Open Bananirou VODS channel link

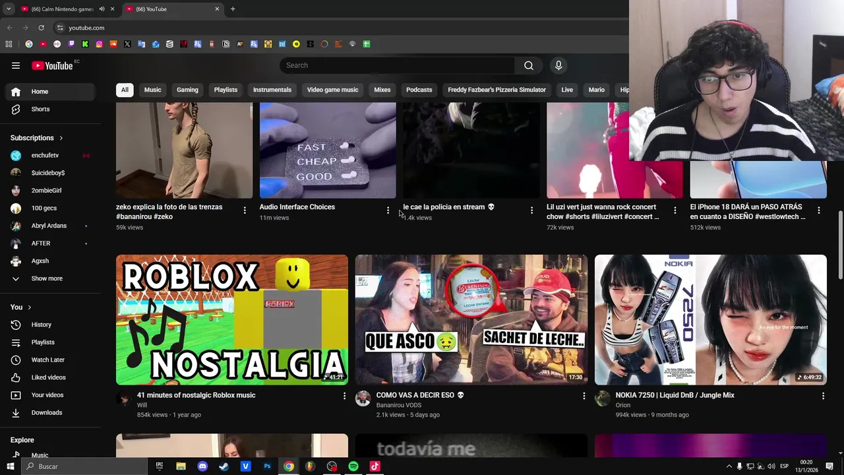398,405
